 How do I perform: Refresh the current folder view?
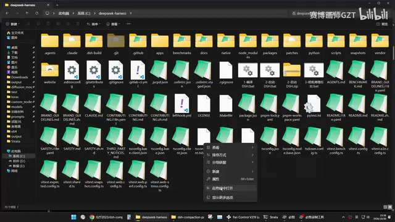tap(37, 13)
